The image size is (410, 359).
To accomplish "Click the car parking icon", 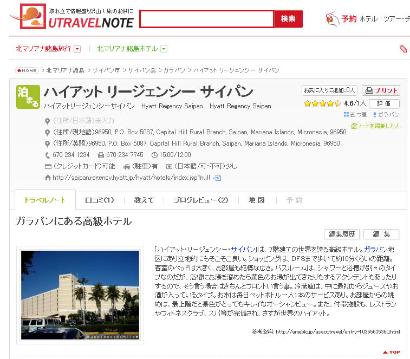I will click(127, 167).
